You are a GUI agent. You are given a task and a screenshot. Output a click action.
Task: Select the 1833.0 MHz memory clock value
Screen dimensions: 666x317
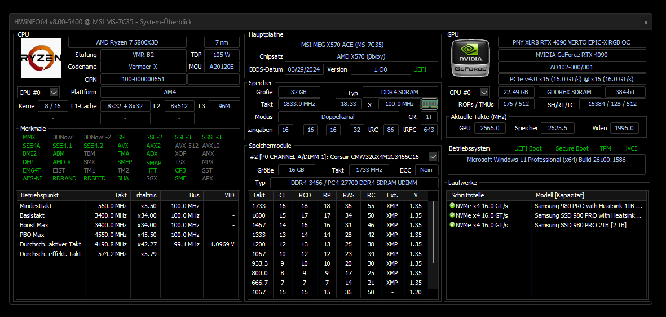(299, 104)
